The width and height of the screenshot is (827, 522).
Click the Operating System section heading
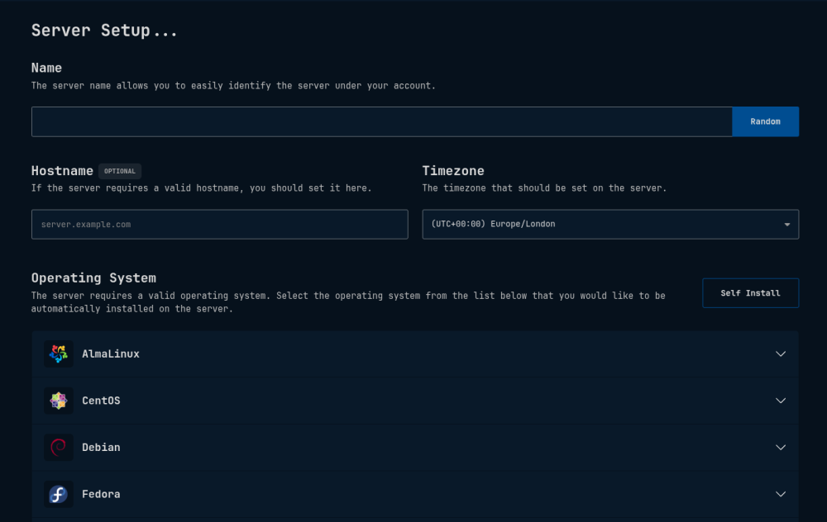(x=94, y=278)
